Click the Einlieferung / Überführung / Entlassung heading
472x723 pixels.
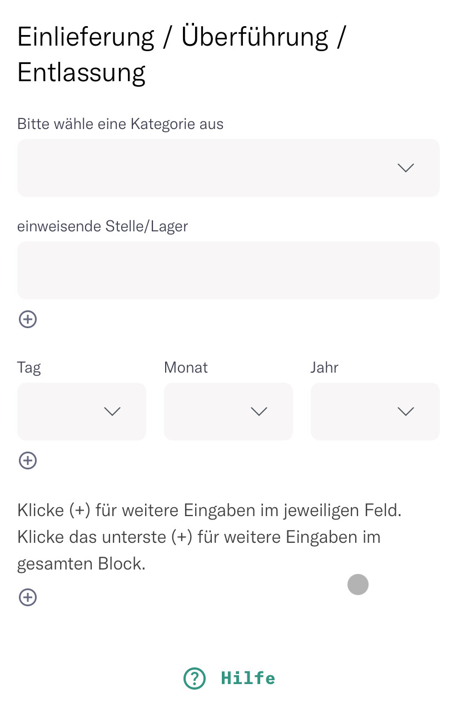(182, 55)
